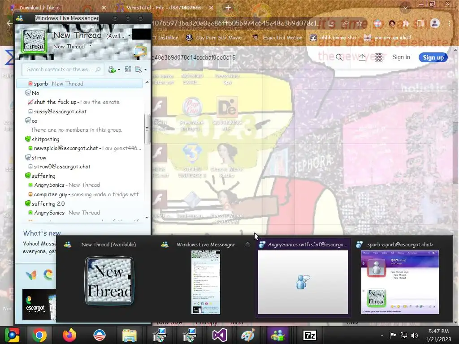Open the Chrome side panel icon
The image size is (459, 344).
point(420,23)
